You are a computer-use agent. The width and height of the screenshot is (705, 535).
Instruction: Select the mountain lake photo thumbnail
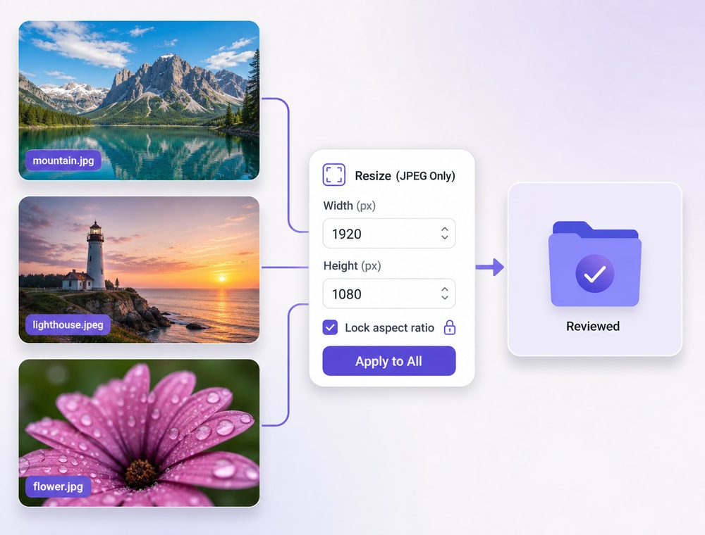tap(139, 101)
